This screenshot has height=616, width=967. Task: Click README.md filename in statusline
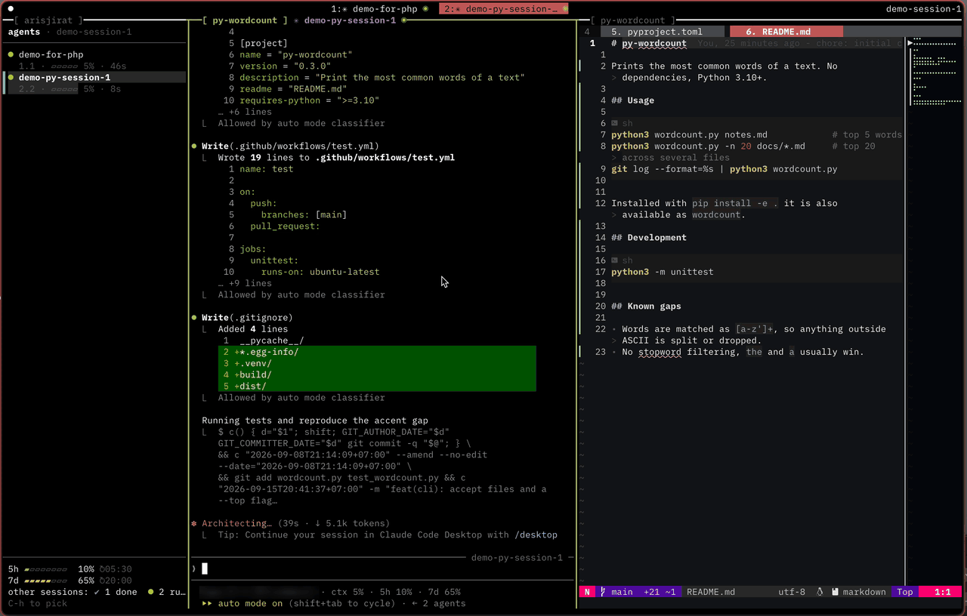[x=711, y=592]
